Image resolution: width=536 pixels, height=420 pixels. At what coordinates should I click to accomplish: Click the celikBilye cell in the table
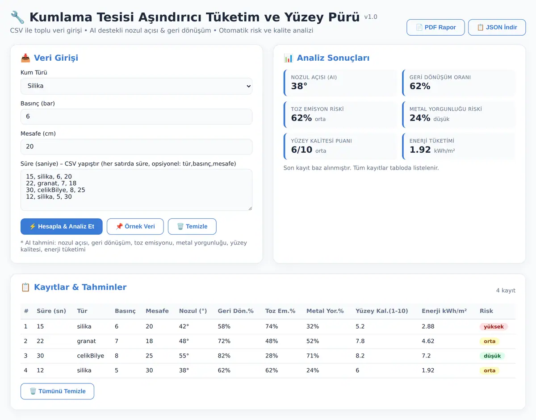(x=90, y=356)
